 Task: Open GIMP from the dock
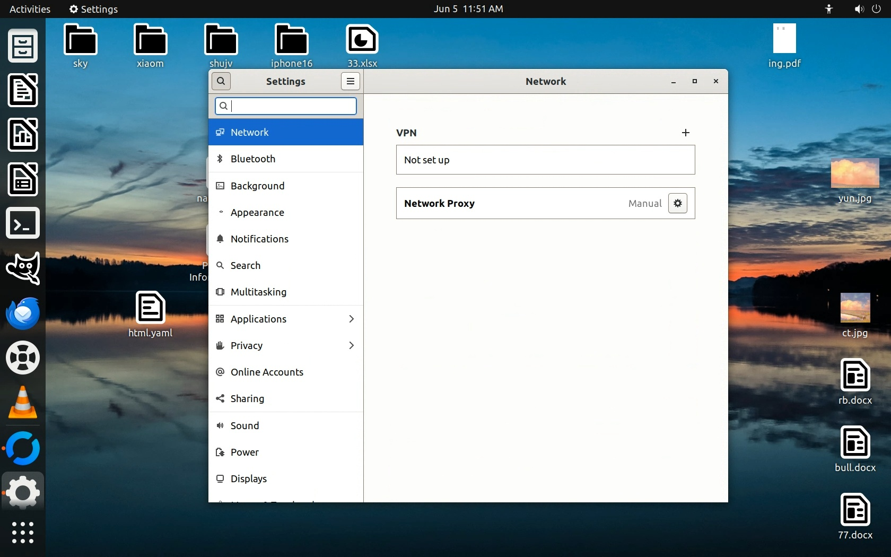click(x=23, y=268)
